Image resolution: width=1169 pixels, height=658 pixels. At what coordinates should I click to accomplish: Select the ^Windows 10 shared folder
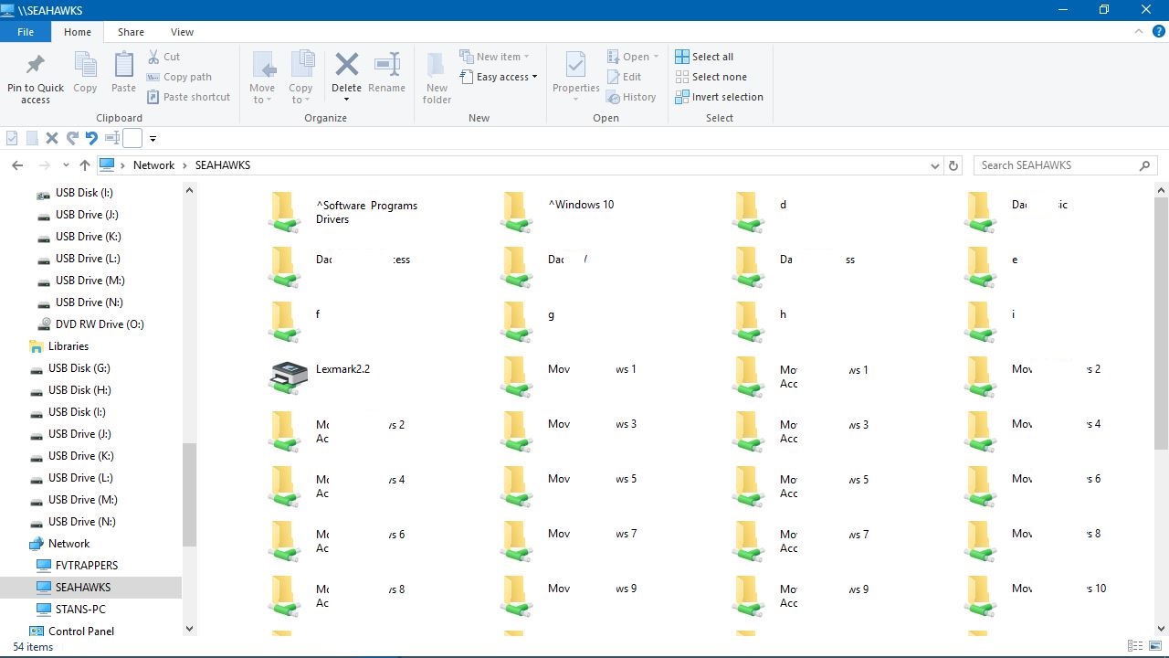tap(560, 212)
